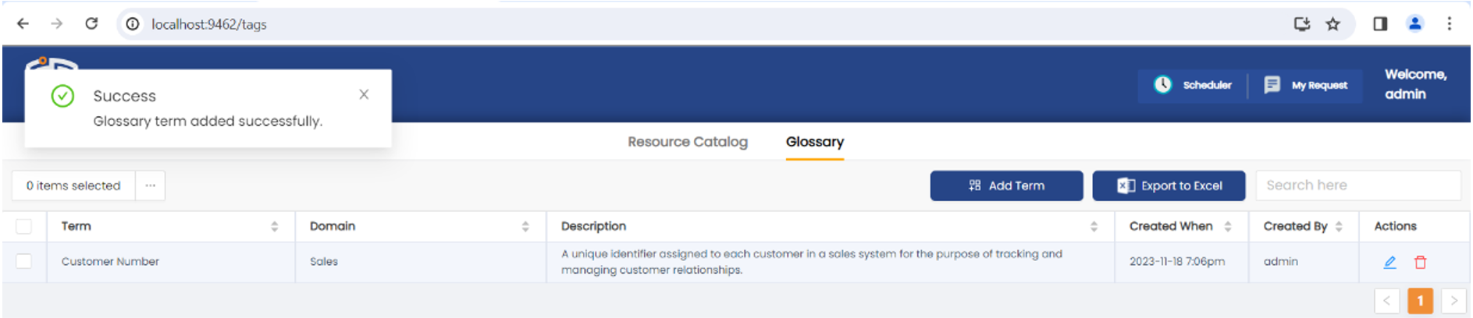Select the Glossary tab
Image resolution: width=1473 pixels, height=318 pixels.
(814, 142)
